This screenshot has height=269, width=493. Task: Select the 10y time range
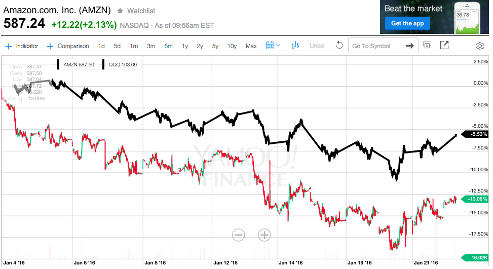click(x=232, y=46)
